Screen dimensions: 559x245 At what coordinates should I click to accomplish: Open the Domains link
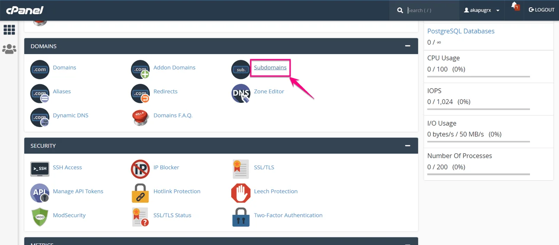(x=65, y=67)
